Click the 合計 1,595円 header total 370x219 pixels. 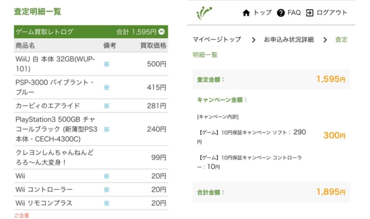click(x=136, y=32)
